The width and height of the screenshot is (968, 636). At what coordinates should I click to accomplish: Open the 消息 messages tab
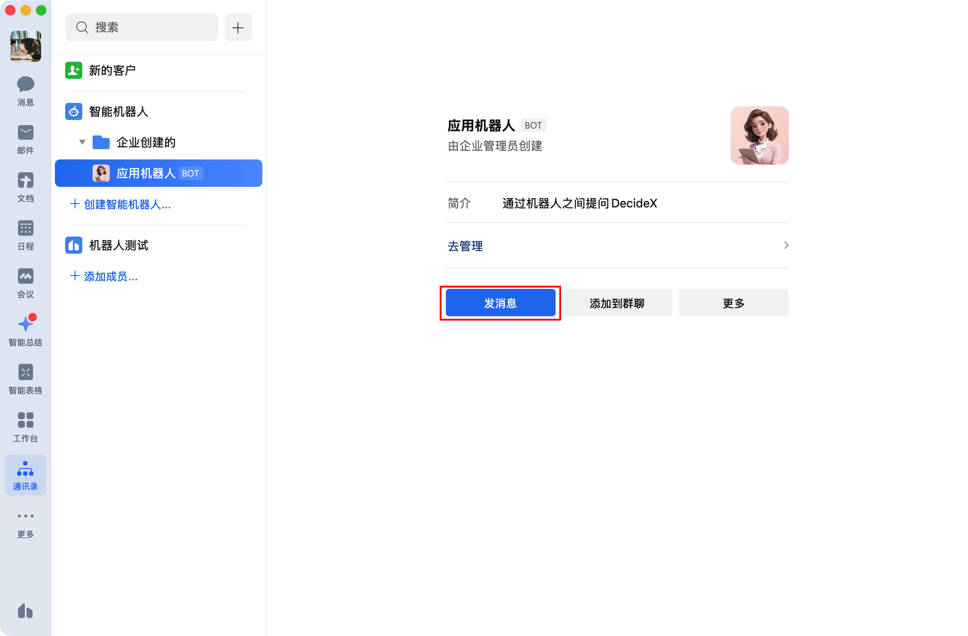(x=25, y=91)
